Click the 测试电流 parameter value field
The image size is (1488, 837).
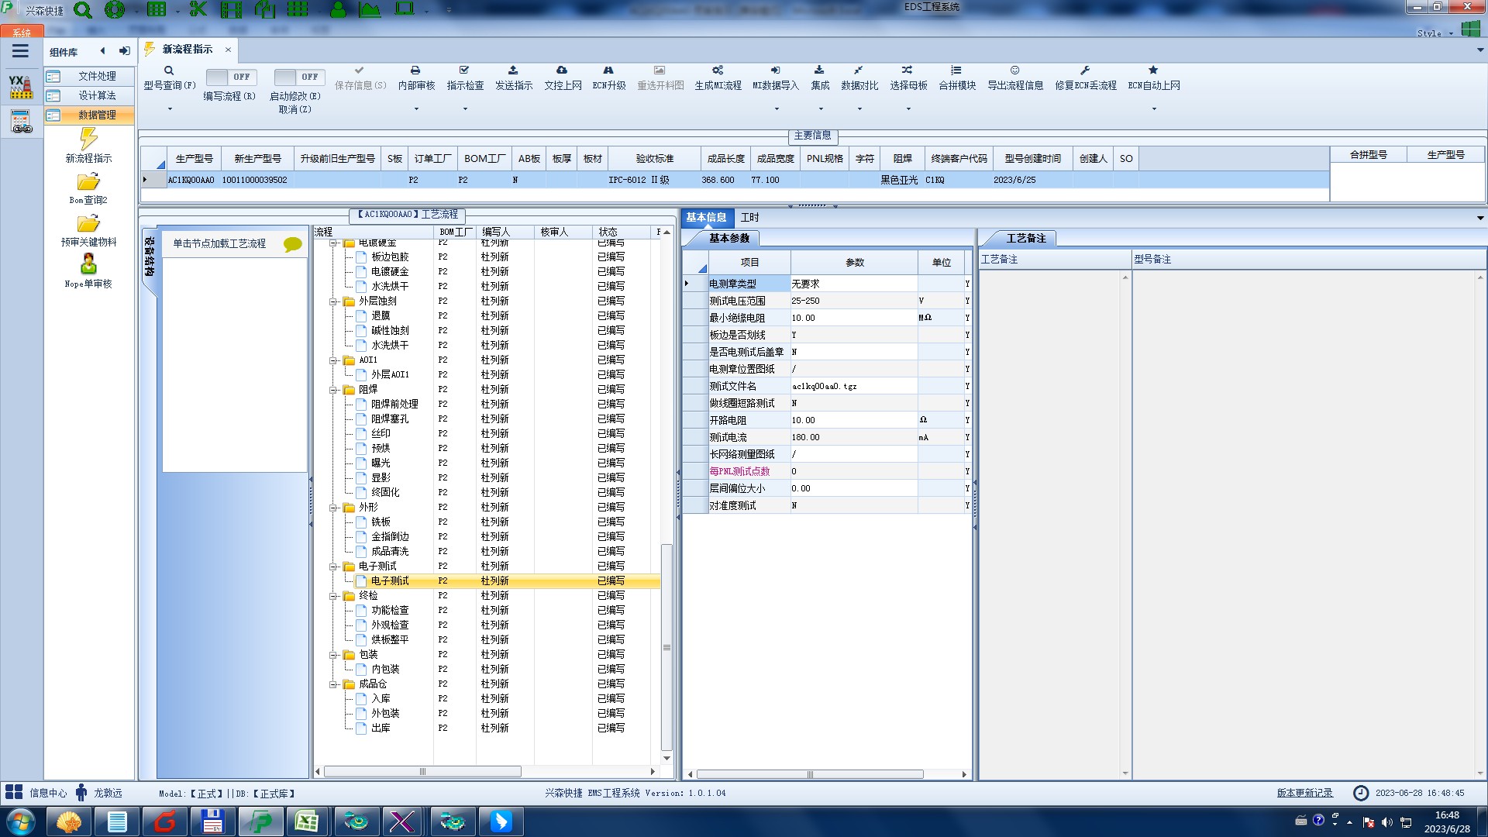852,437
